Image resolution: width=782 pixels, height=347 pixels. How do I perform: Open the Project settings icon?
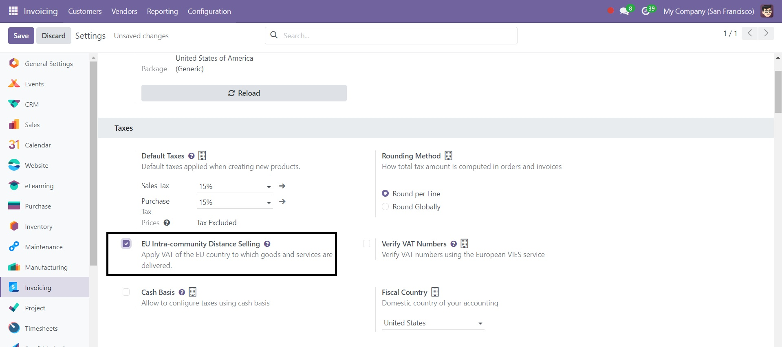tap(14, 307)
